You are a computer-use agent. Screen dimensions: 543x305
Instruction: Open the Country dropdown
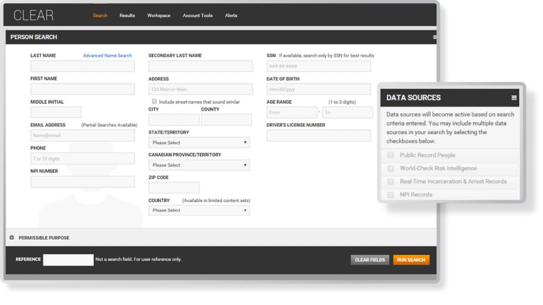tap(199, 210)
